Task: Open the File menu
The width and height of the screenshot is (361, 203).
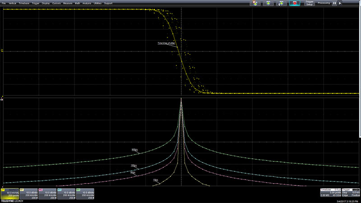Action: tap(4, 3)
